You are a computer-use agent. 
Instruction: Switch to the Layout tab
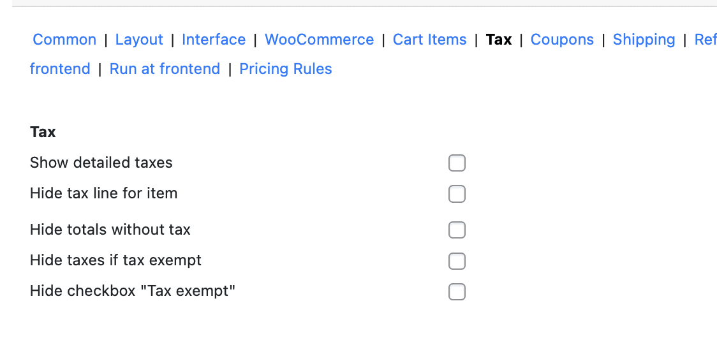pos(139,40)
